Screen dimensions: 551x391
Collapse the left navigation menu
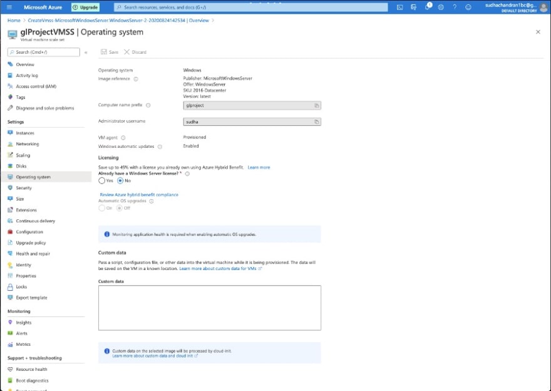point(86,53)
